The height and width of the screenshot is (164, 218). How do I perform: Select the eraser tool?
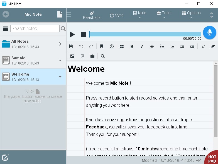pos(213,46)
